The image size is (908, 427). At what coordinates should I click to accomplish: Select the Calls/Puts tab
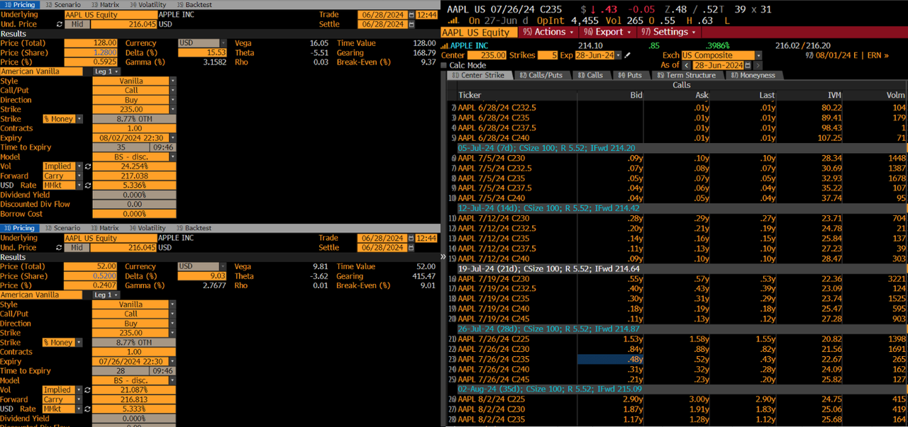click(x=543, y=75)
